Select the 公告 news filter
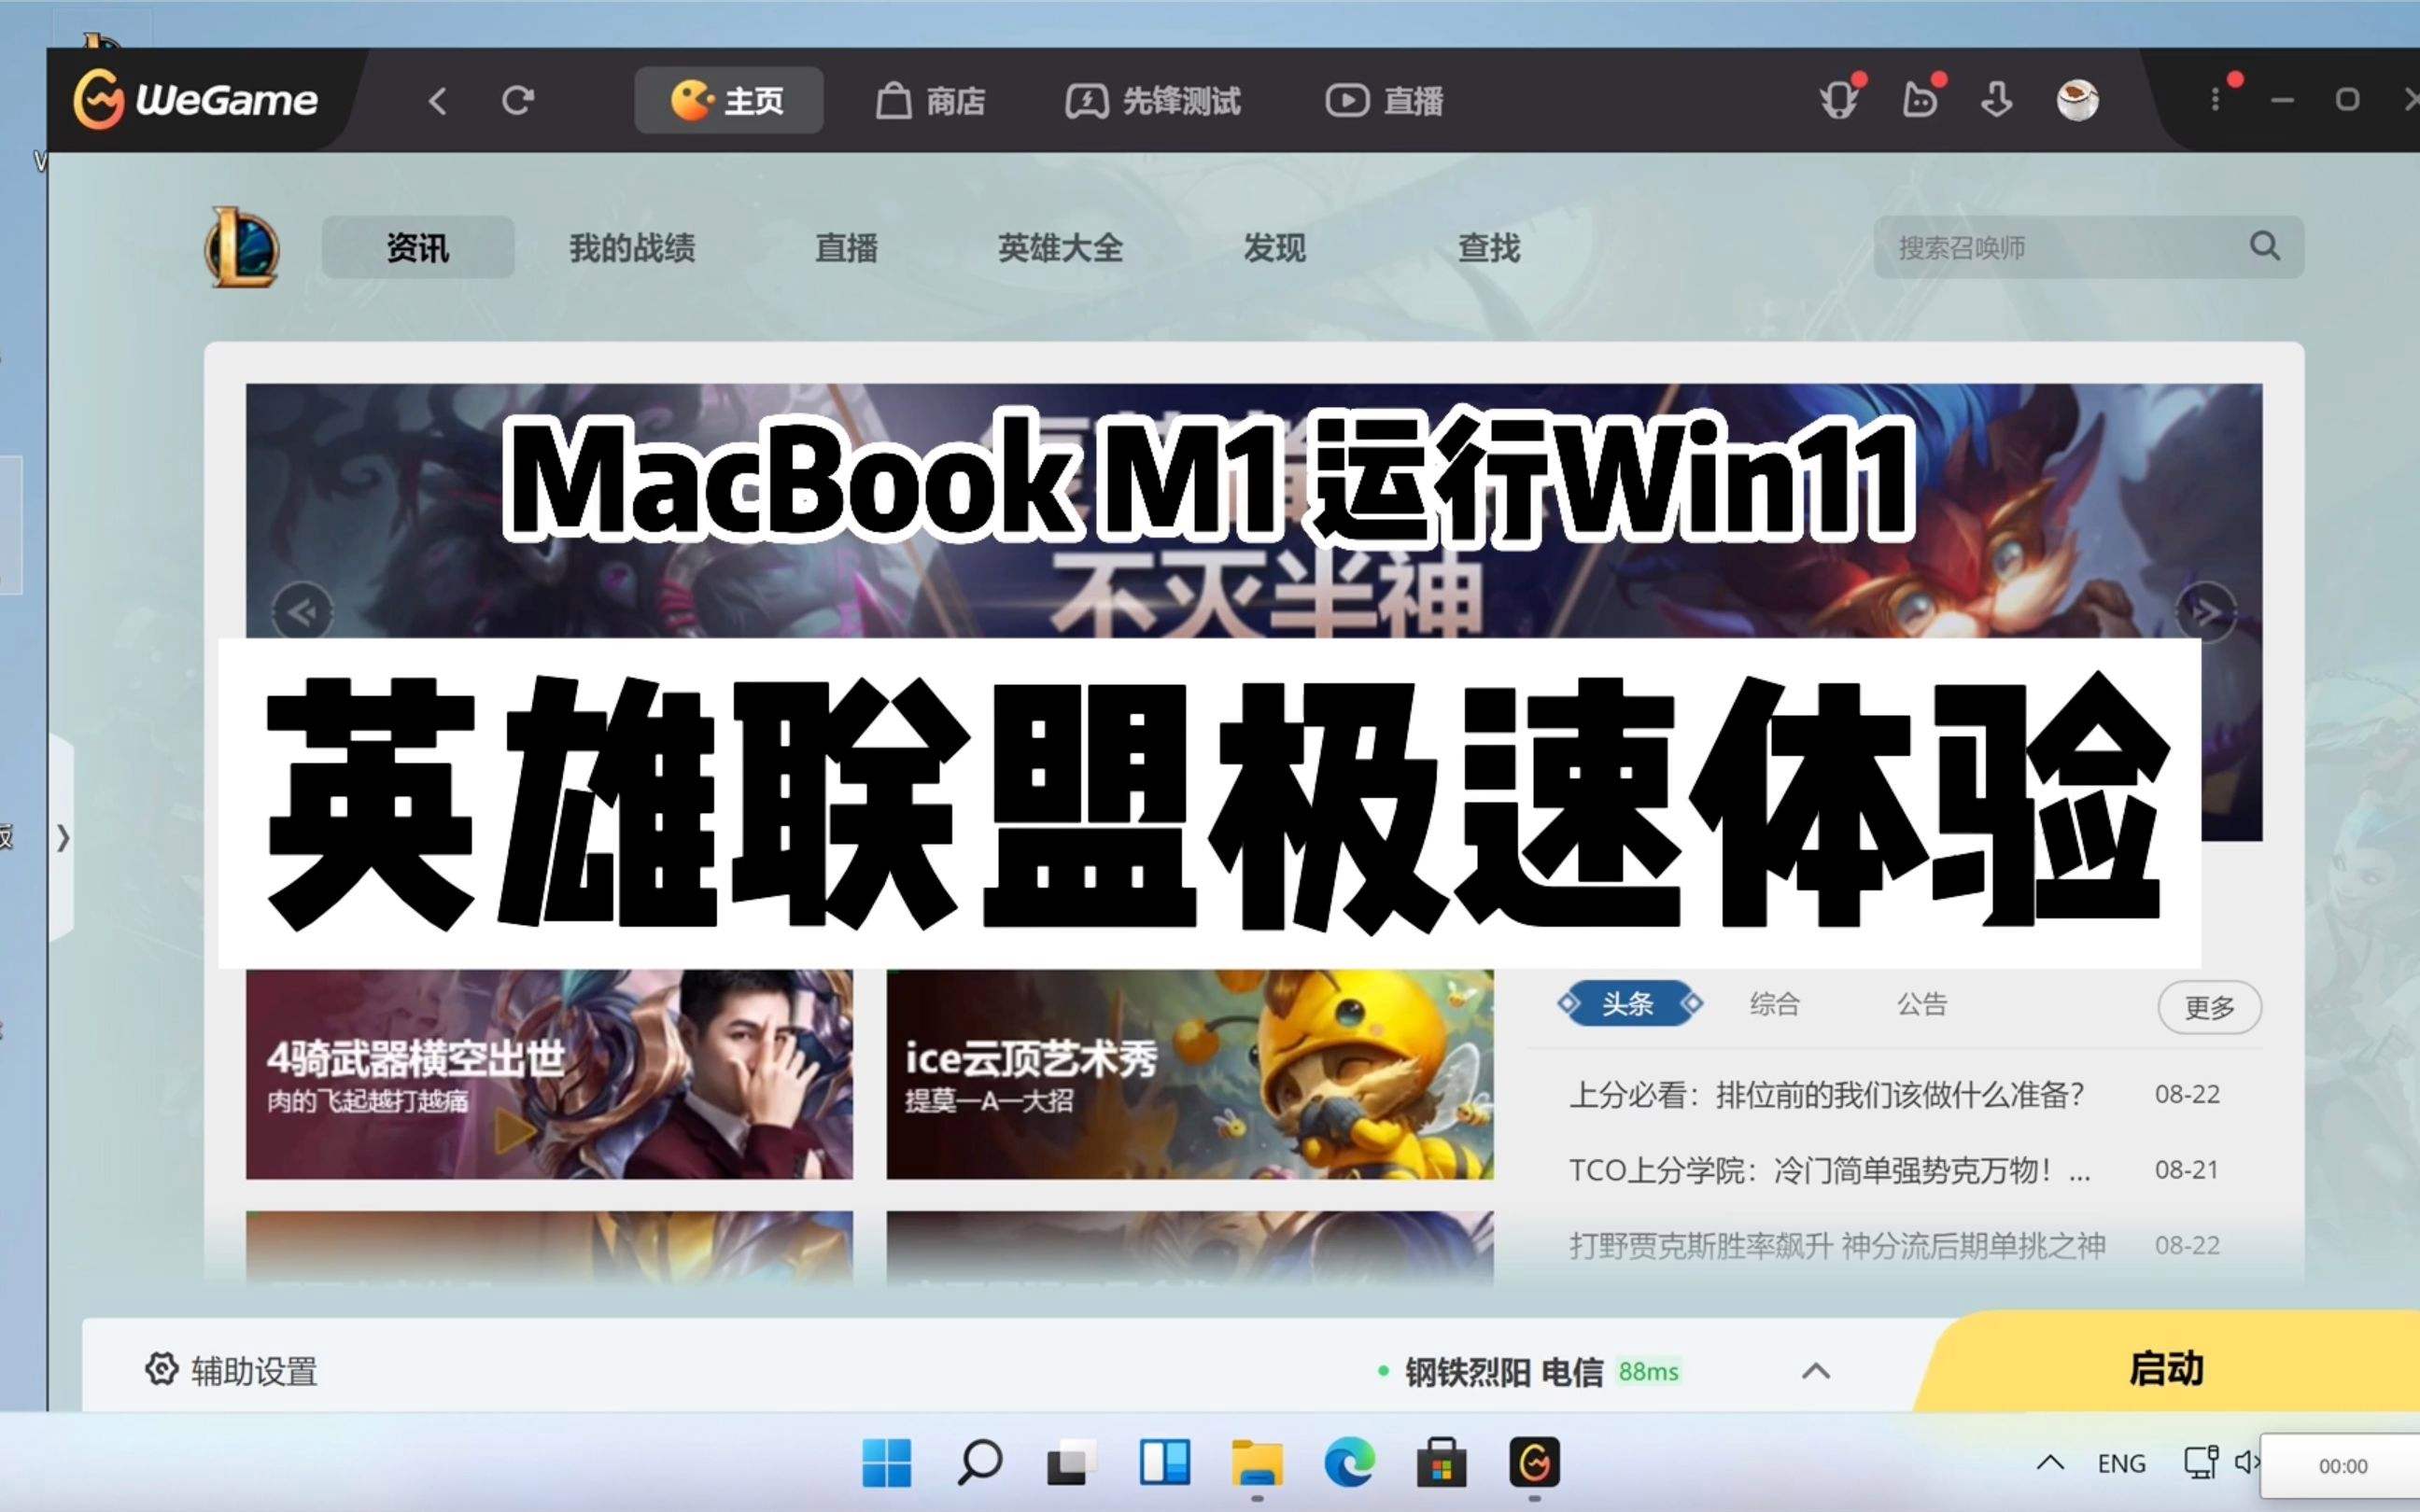2420x1512 pixels. [1922, 1004]
